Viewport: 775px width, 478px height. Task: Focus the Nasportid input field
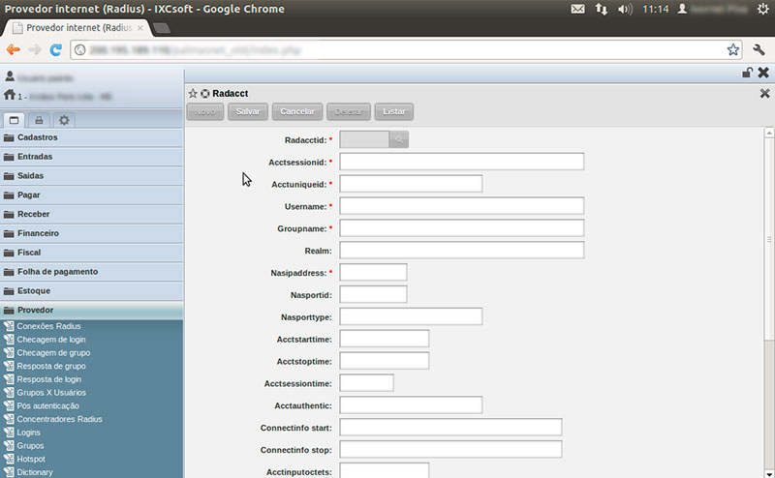coord(373,294)
